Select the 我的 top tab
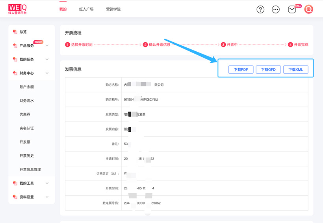This screenshot has height=223, width=323. [x=63, y=9]
